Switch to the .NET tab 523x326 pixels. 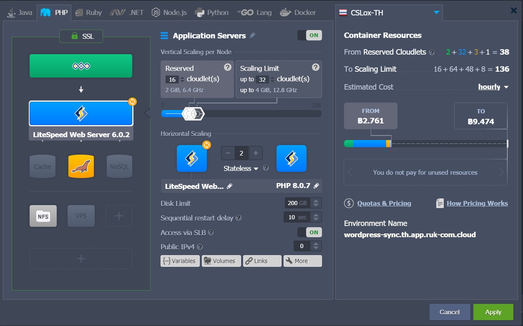point(127,13)
